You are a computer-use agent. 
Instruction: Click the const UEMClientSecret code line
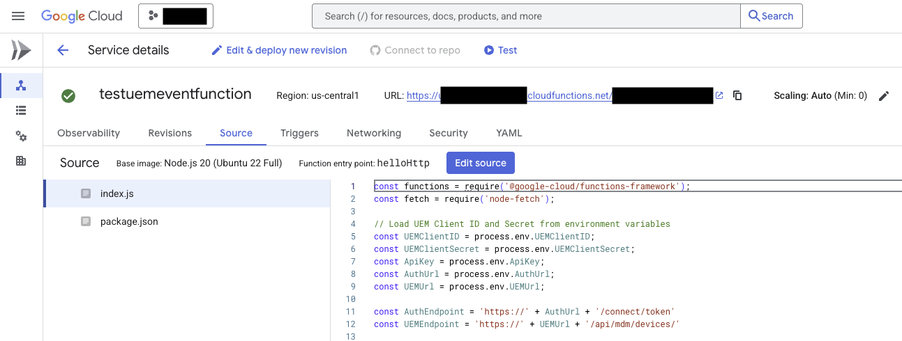click(504, 249)
